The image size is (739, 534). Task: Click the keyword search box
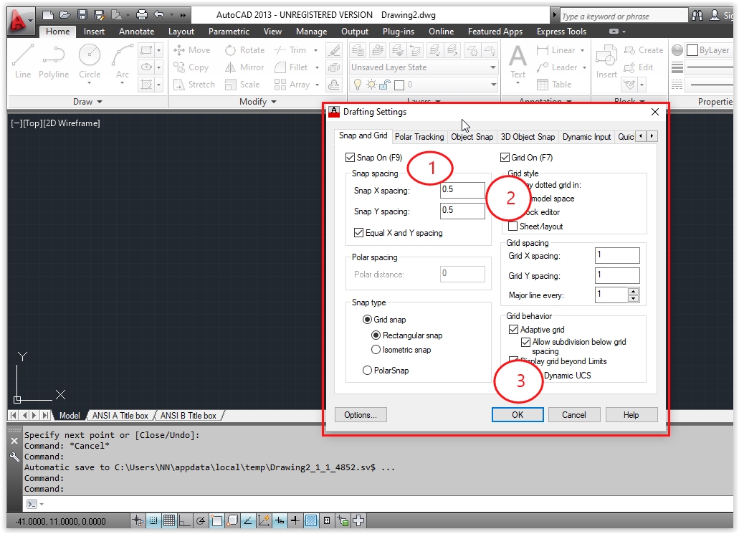pyautogui.click(x=623, y=16)
